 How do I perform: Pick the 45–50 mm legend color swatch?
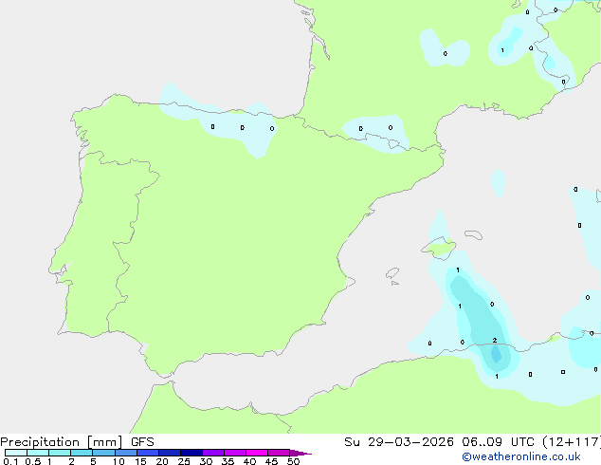(x=279, y=453)
